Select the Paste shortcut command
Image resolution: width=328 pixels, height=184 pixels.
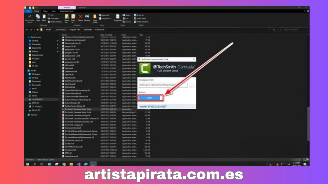click(55, 22)
